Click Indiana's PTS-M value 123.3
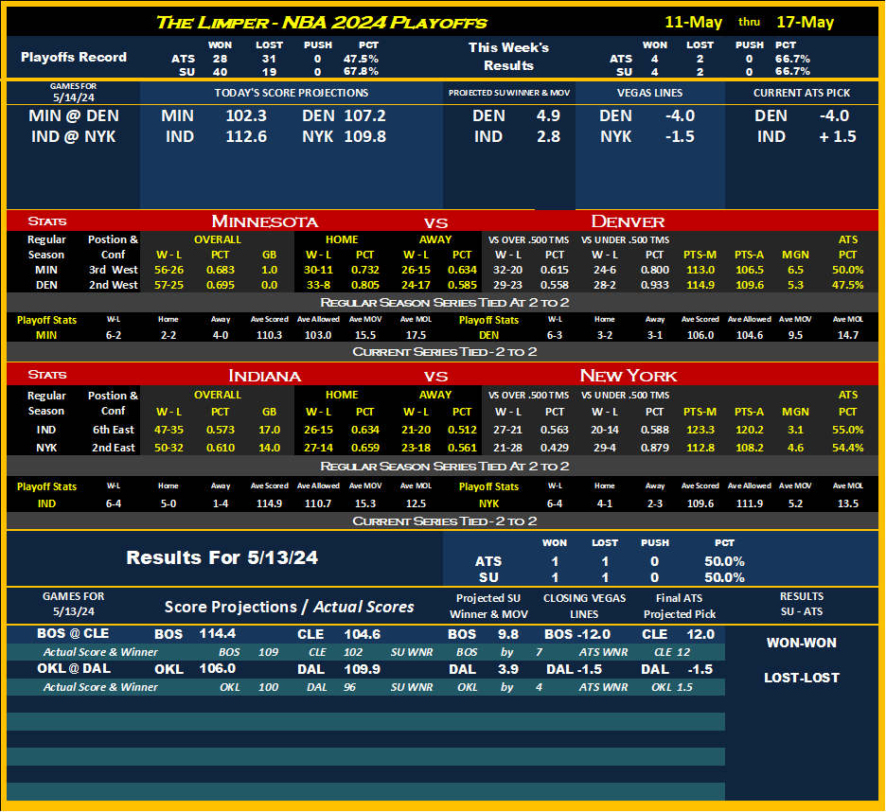Viewport: 886px width, 812px height. click(x=700, y=430)
